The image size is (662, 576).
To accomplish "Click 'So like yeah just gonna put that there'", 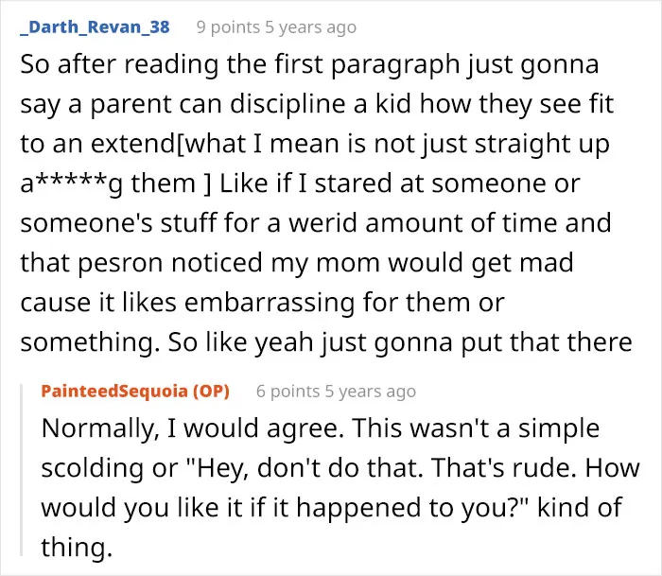I will (x=400, y=342).
